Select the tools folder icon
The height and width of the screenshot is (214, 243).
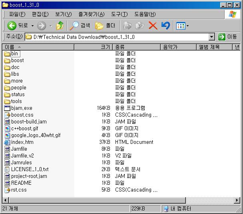click(7, 101)
